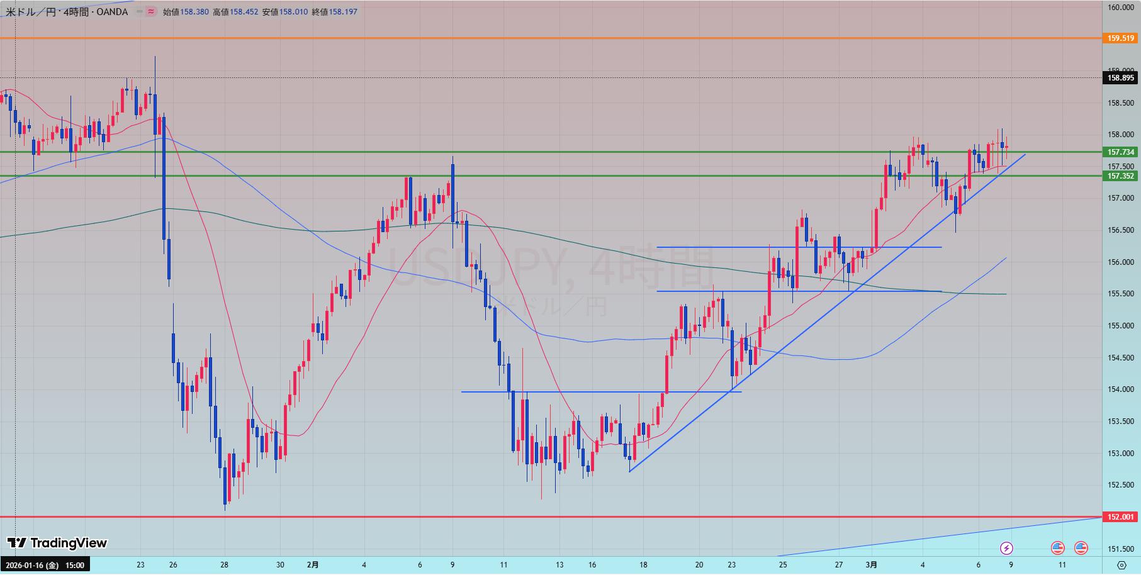The height and width of the screenshot is (575, 1141).
Task: Click the 2月 label on the time axis
Action: click(313, 565)
